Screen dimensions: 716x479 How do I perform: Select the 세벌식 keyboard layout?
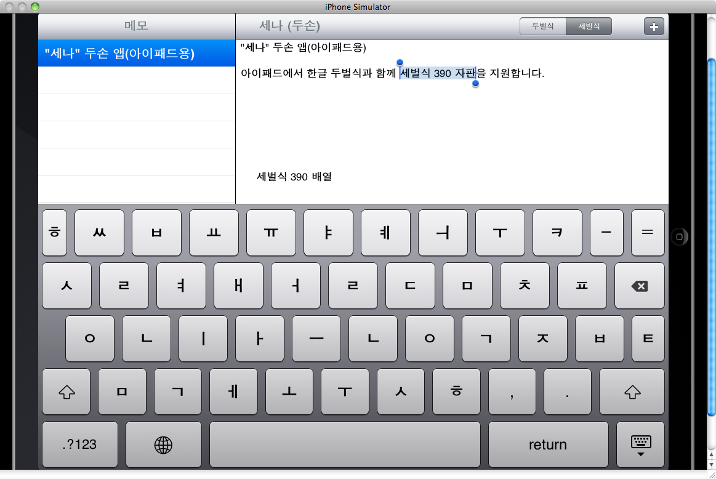pos(589,26)
